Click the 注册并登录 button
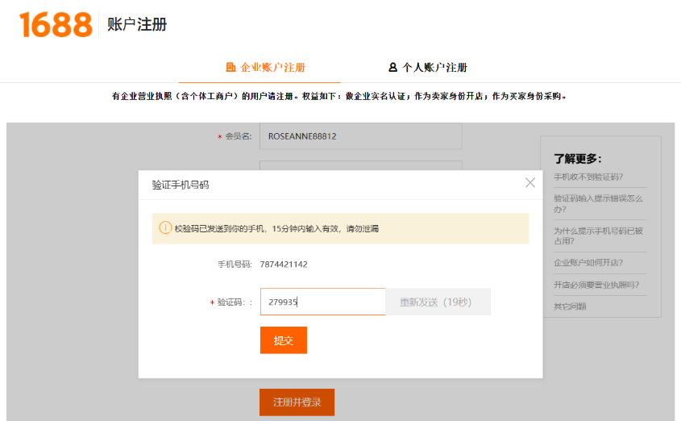This screenshot has width=681, height=421. [297, 402]
